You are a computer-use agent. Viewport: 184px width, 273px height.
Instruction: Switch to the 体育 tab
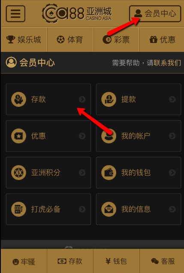[x=70, y=39]
